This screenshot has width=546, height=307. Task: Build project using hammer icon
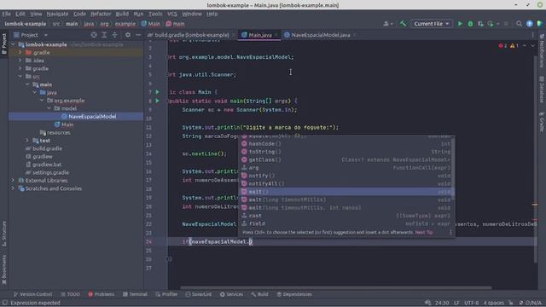[x=403, y=24]
